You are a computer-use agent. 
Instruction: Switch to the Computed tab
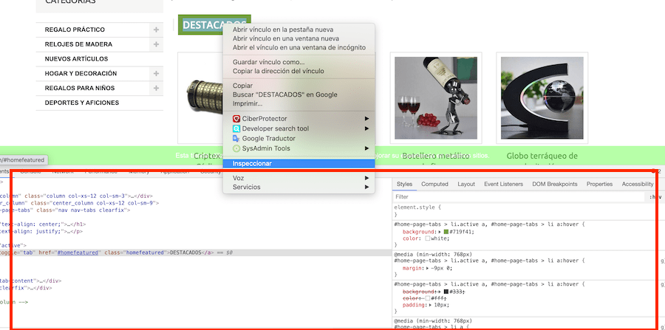434,185
